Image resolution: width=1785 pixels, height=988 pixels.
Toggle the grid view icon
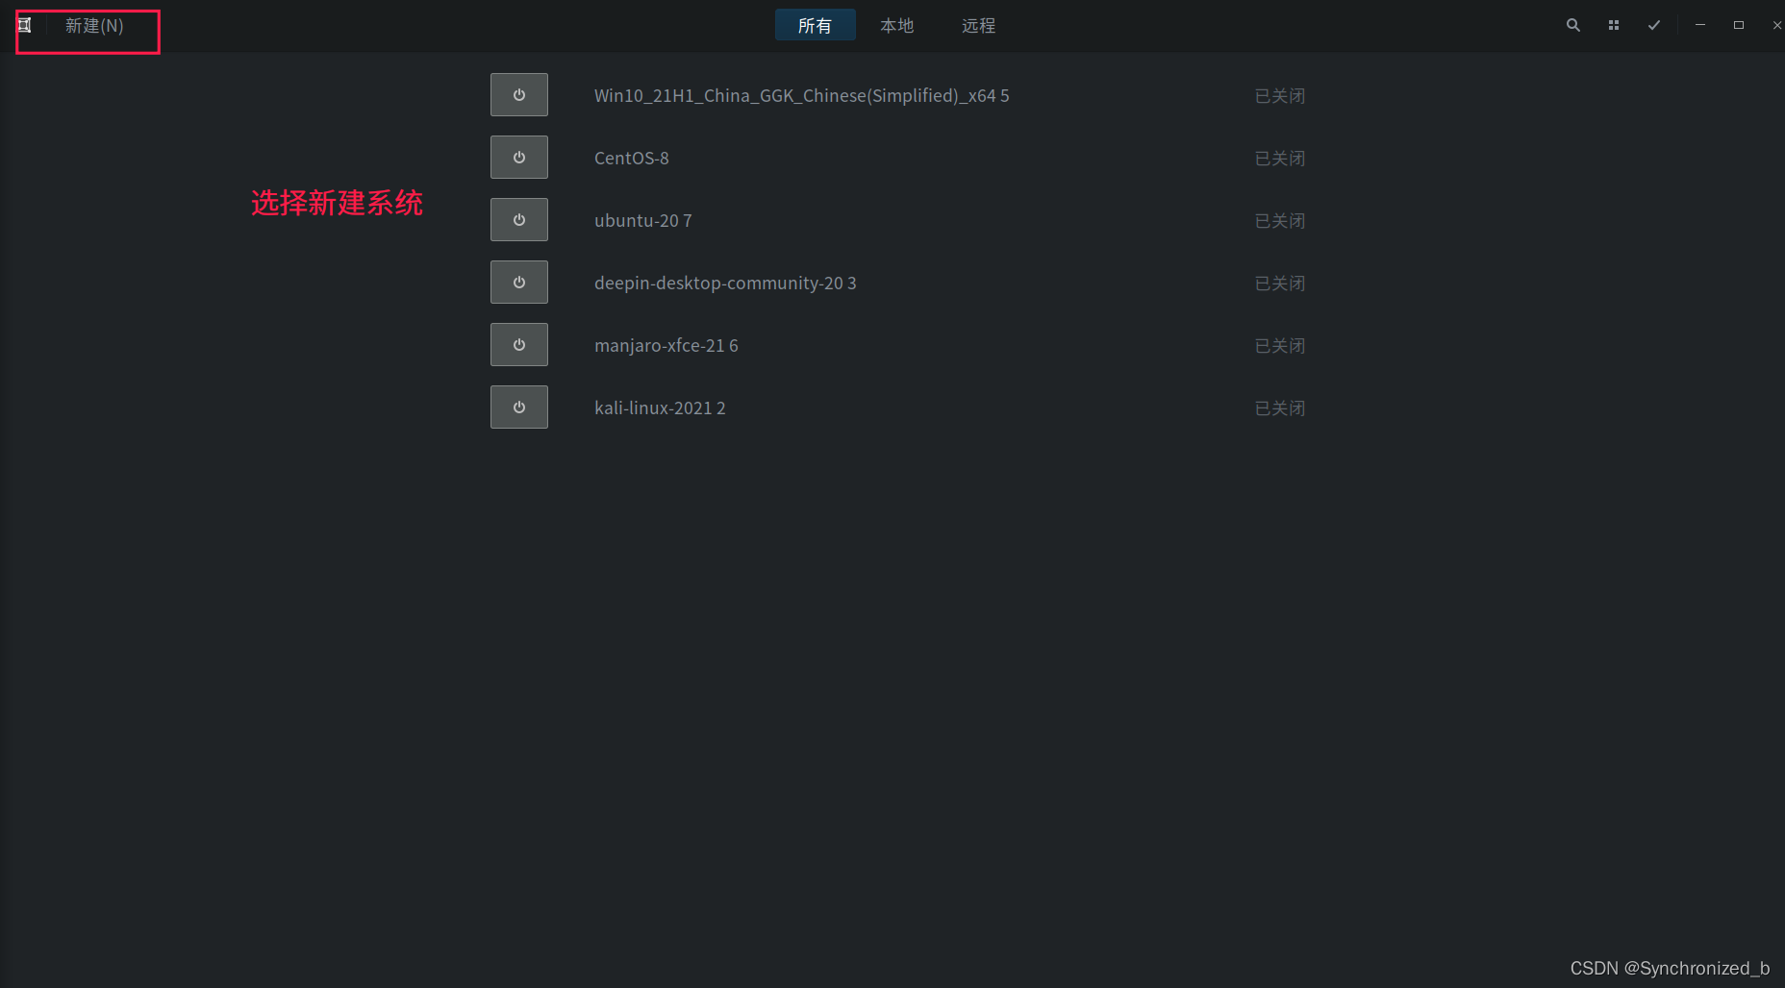(1614, 26)
